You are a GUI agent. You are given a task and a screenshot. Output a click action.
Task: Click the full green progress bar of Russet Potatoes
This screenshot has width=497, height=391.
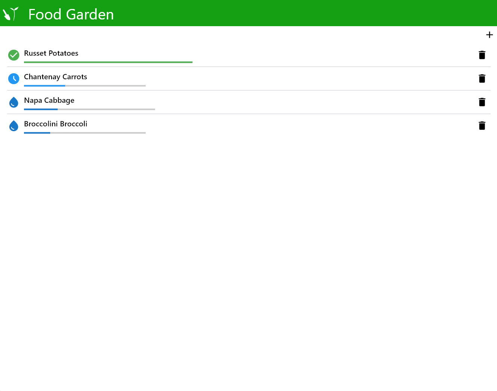tap(108, 62)
